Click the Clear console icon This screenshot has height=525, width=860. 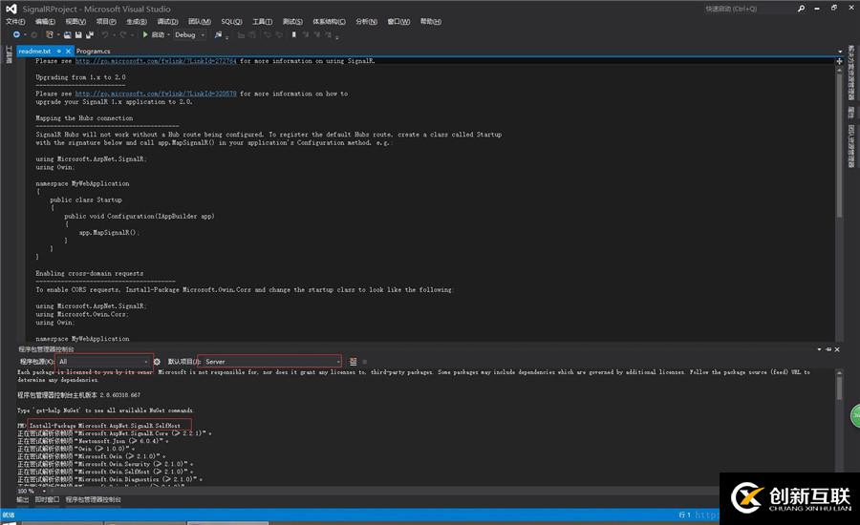pos(353,362)
